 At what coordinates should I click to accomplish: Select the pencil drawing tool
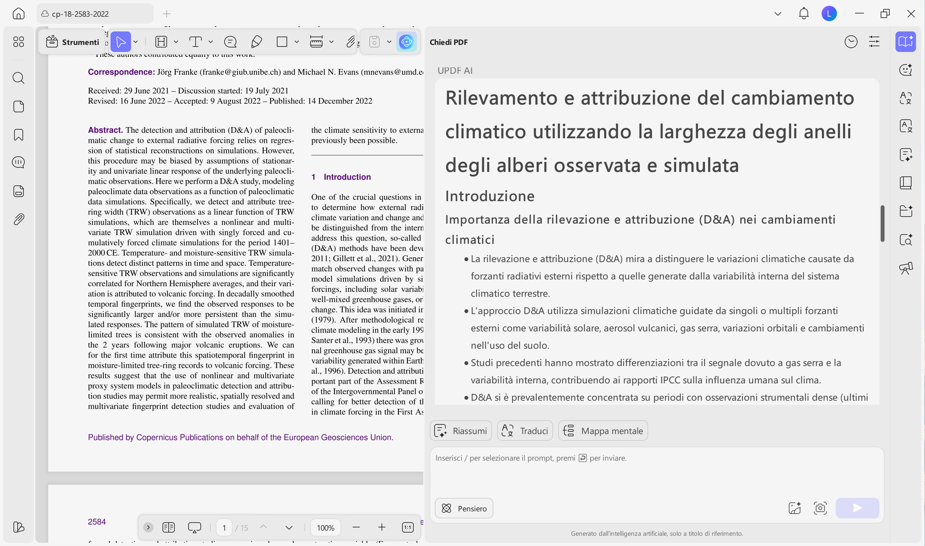click(256, 42)
